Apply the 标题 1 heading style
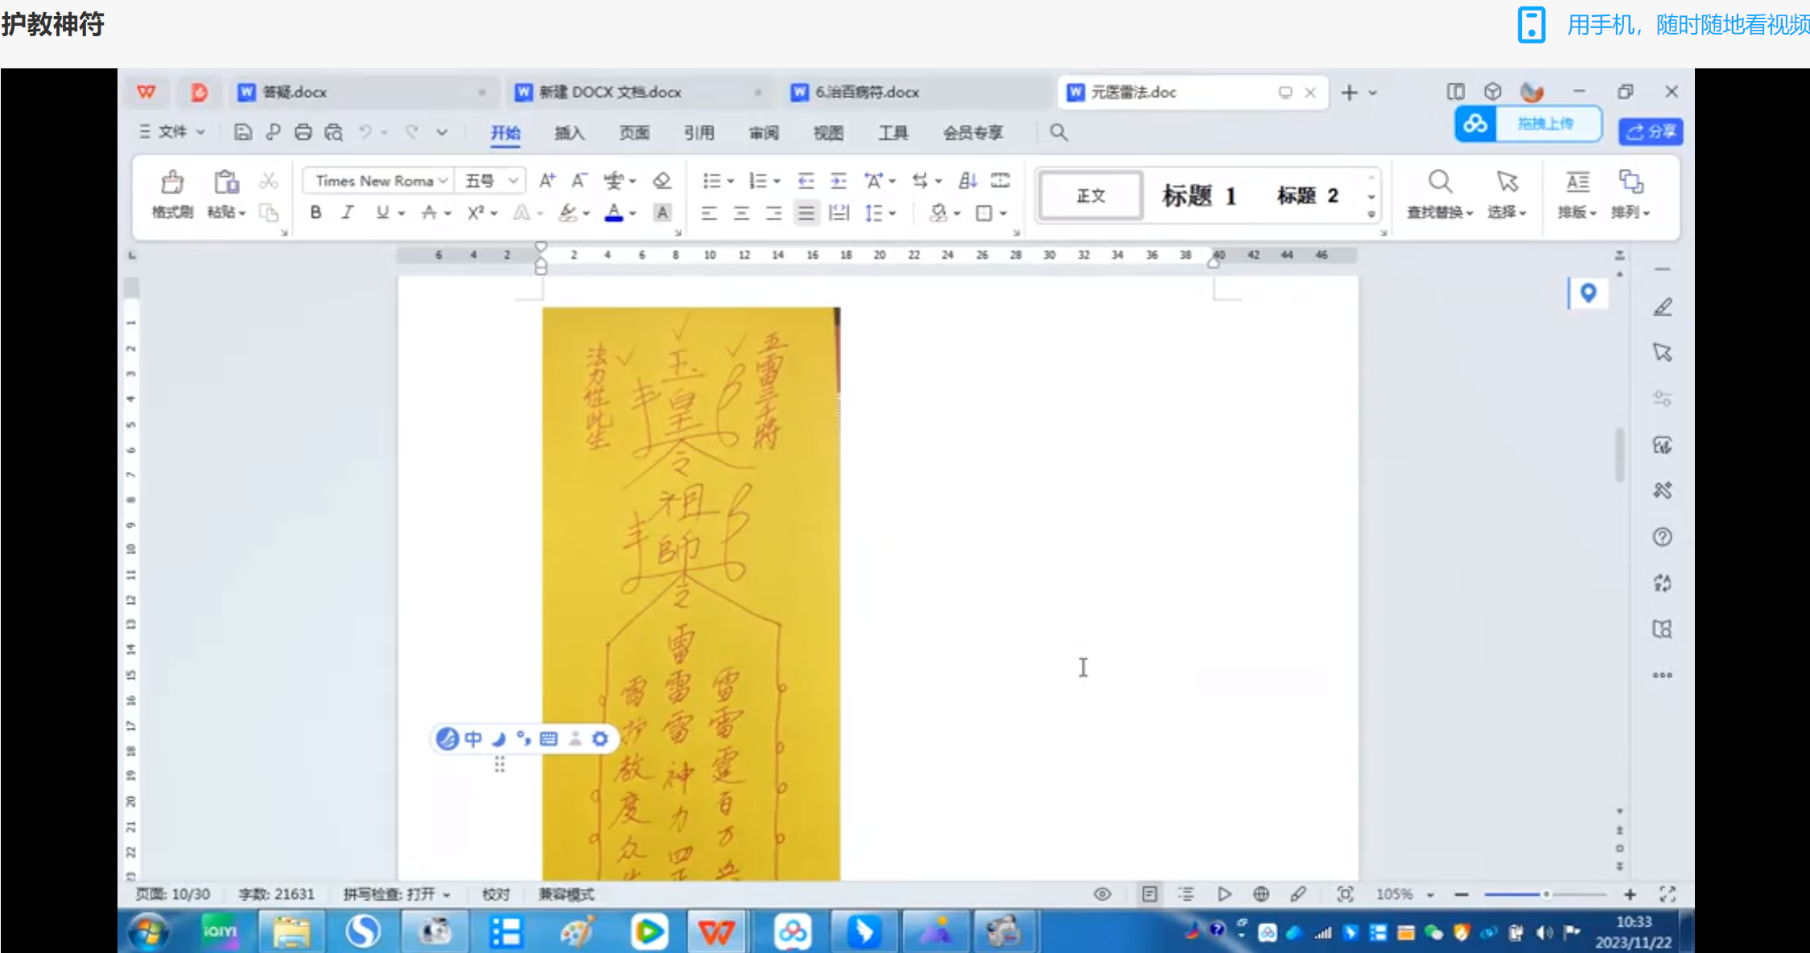 point(1198,195)
